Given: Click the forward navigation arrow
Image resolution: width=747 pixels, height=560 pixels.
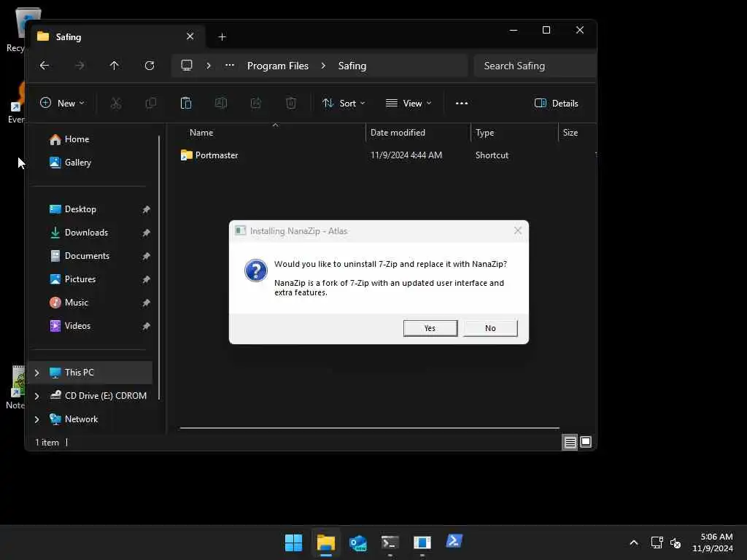Looking at the screenshot, I should point(80,66).
